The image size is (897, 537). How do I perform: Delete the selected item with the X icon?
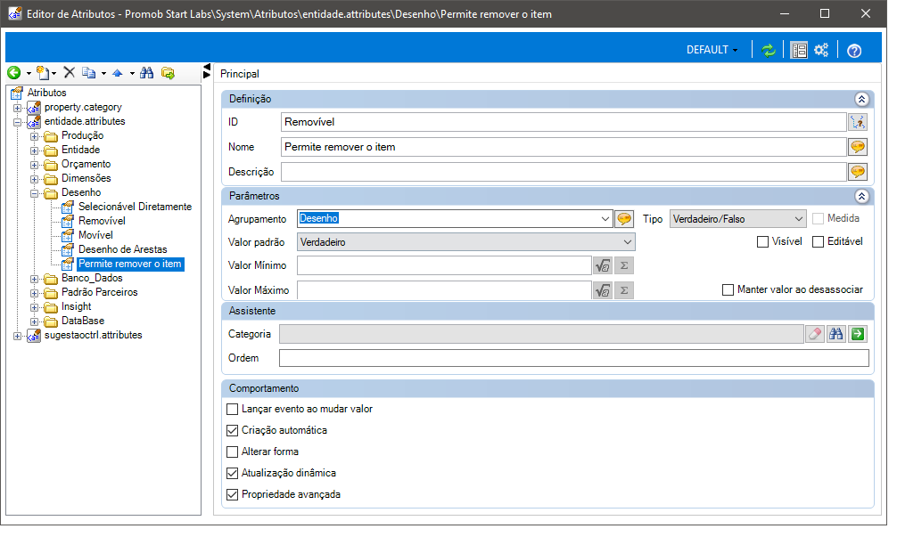click(x=70, y=72)
